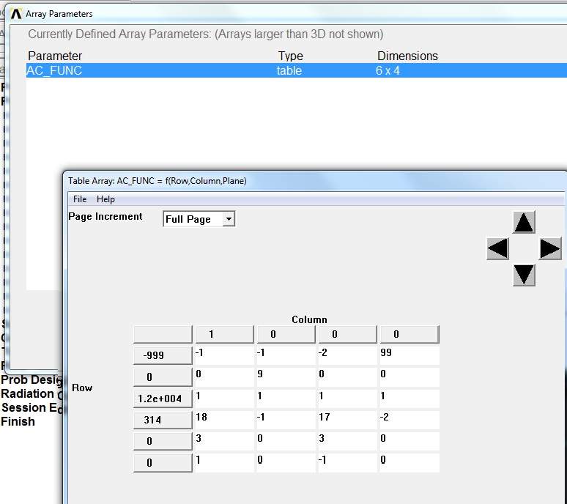Click the -2 cell in the -999 row
This screenshot has height=504, width=567.
point(347,355)
